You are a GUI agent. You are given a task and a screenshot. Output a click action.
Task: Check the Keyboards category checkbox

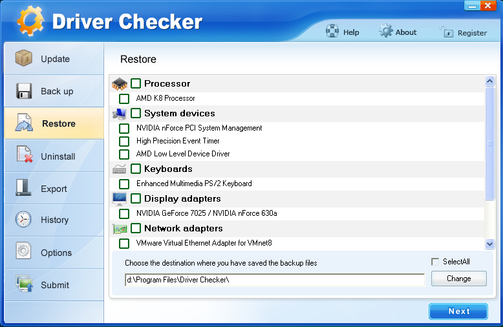pyautogui.click(x=136, y=169)
